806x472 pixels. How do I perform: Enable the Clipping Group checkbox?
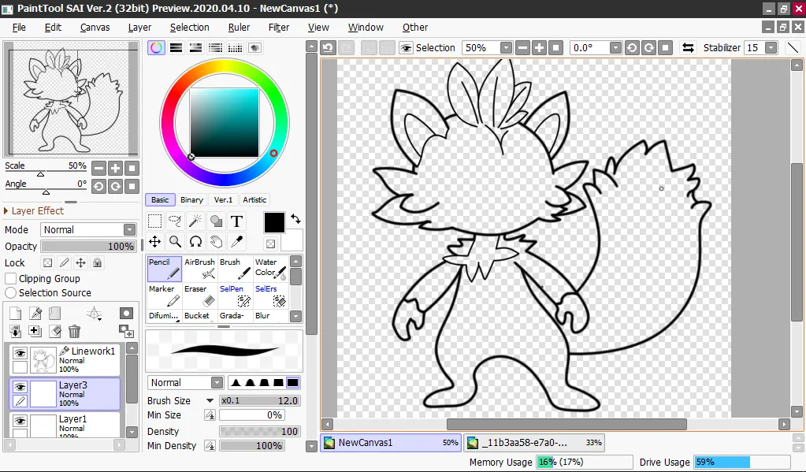pyautogui.click(x=10, y=279)
